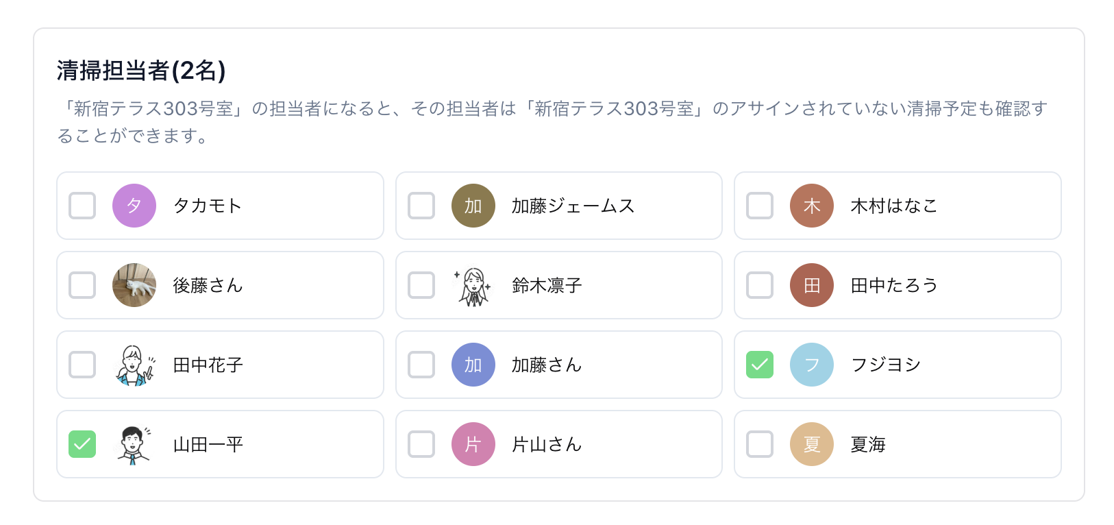This screenshot has width=1114, height=525.
Task: Click 鈴木凛子's illustrated avatar
Action: click(x=473, y=285)
